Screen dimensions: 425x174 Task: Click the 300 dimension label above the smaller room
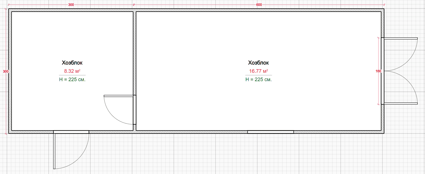[x=71, y=5]
